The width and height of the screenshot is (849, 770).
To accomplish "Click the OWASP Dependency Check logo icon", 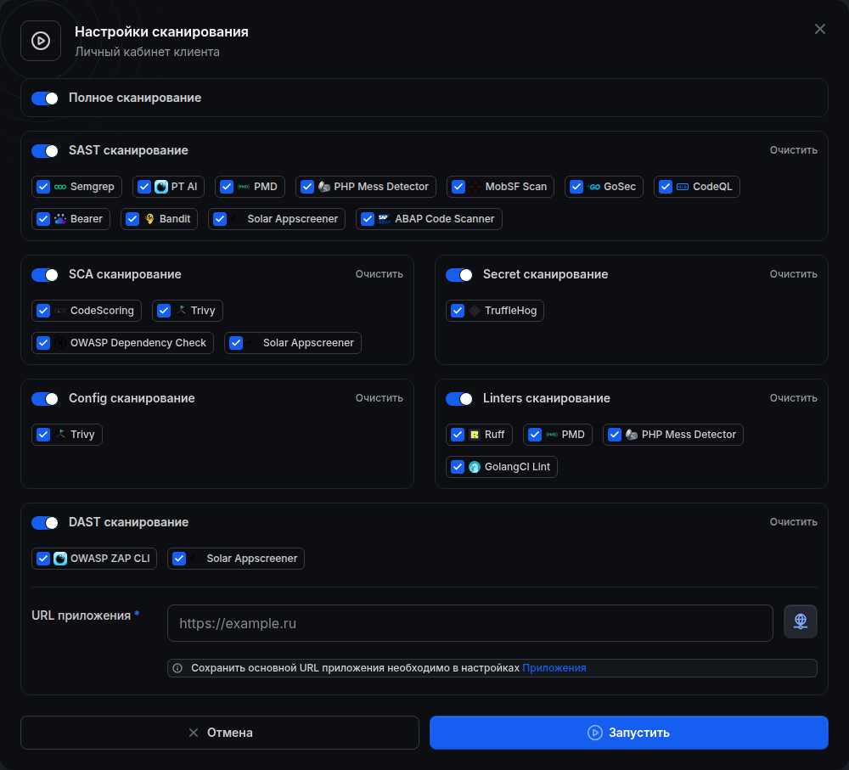I will [60, 343].
